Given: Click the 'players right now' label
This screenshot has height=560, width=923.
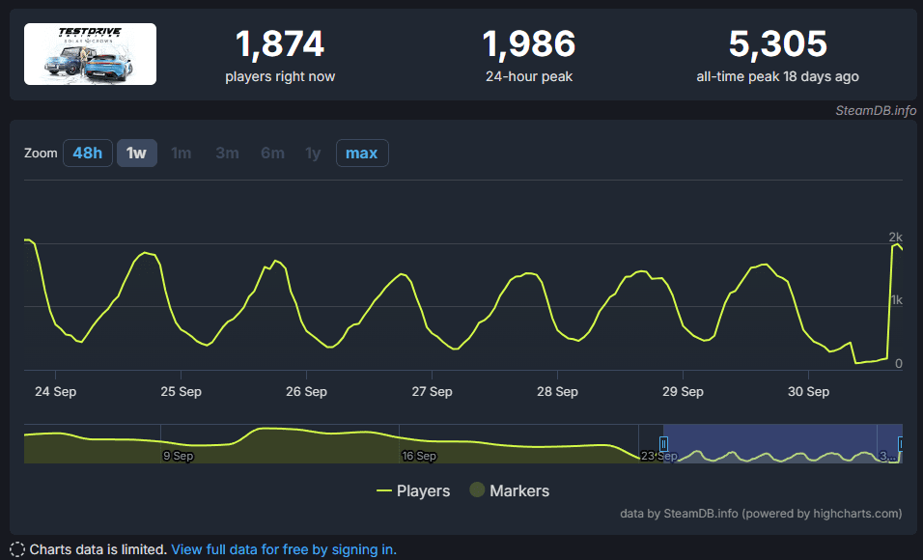Looking at the screenshot, I should 280,76.
